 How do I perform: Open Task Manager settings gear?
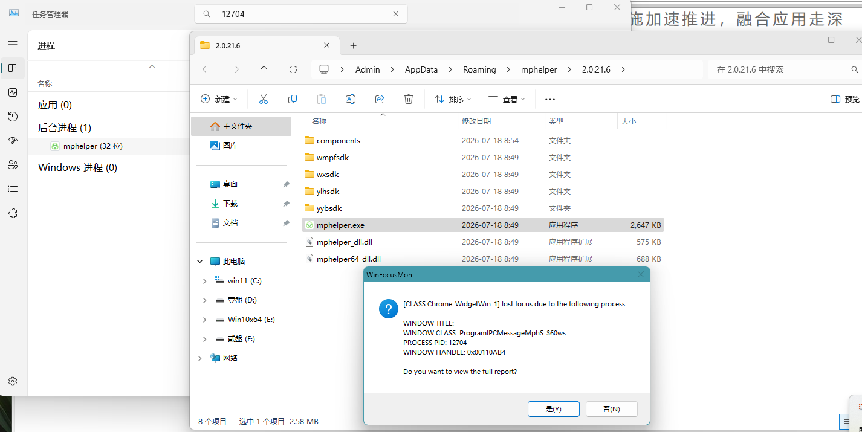(13, 381)
